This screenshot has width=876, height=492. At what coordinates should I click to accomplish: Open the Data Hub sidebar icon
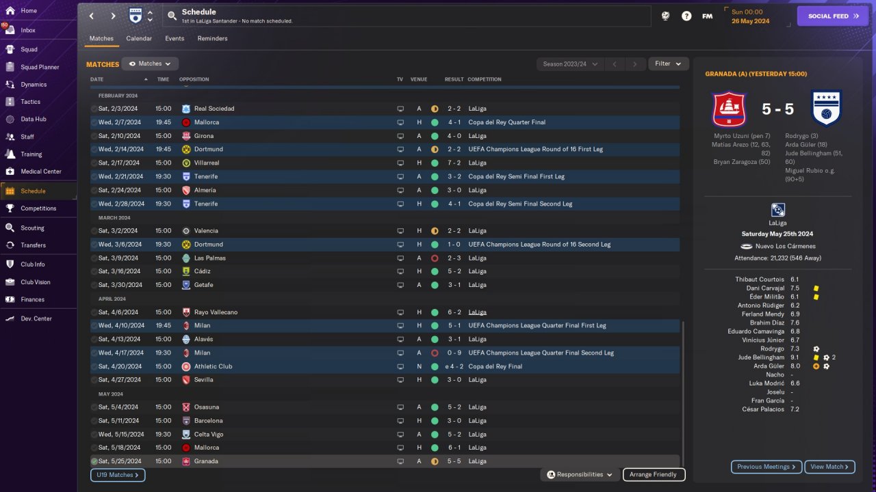pyautogui.click(x=10, y=119)
